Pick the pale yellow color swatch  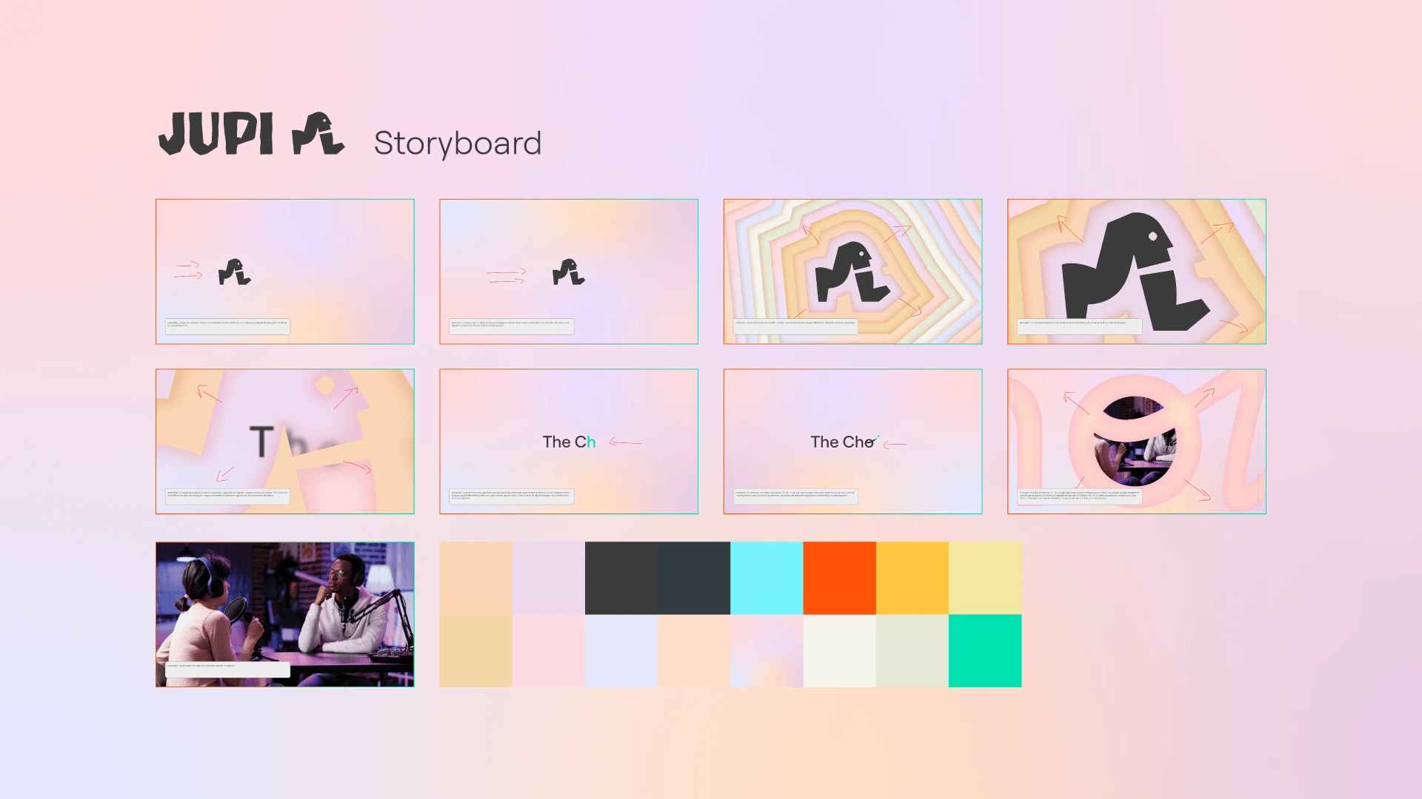[x=985, y=578]
